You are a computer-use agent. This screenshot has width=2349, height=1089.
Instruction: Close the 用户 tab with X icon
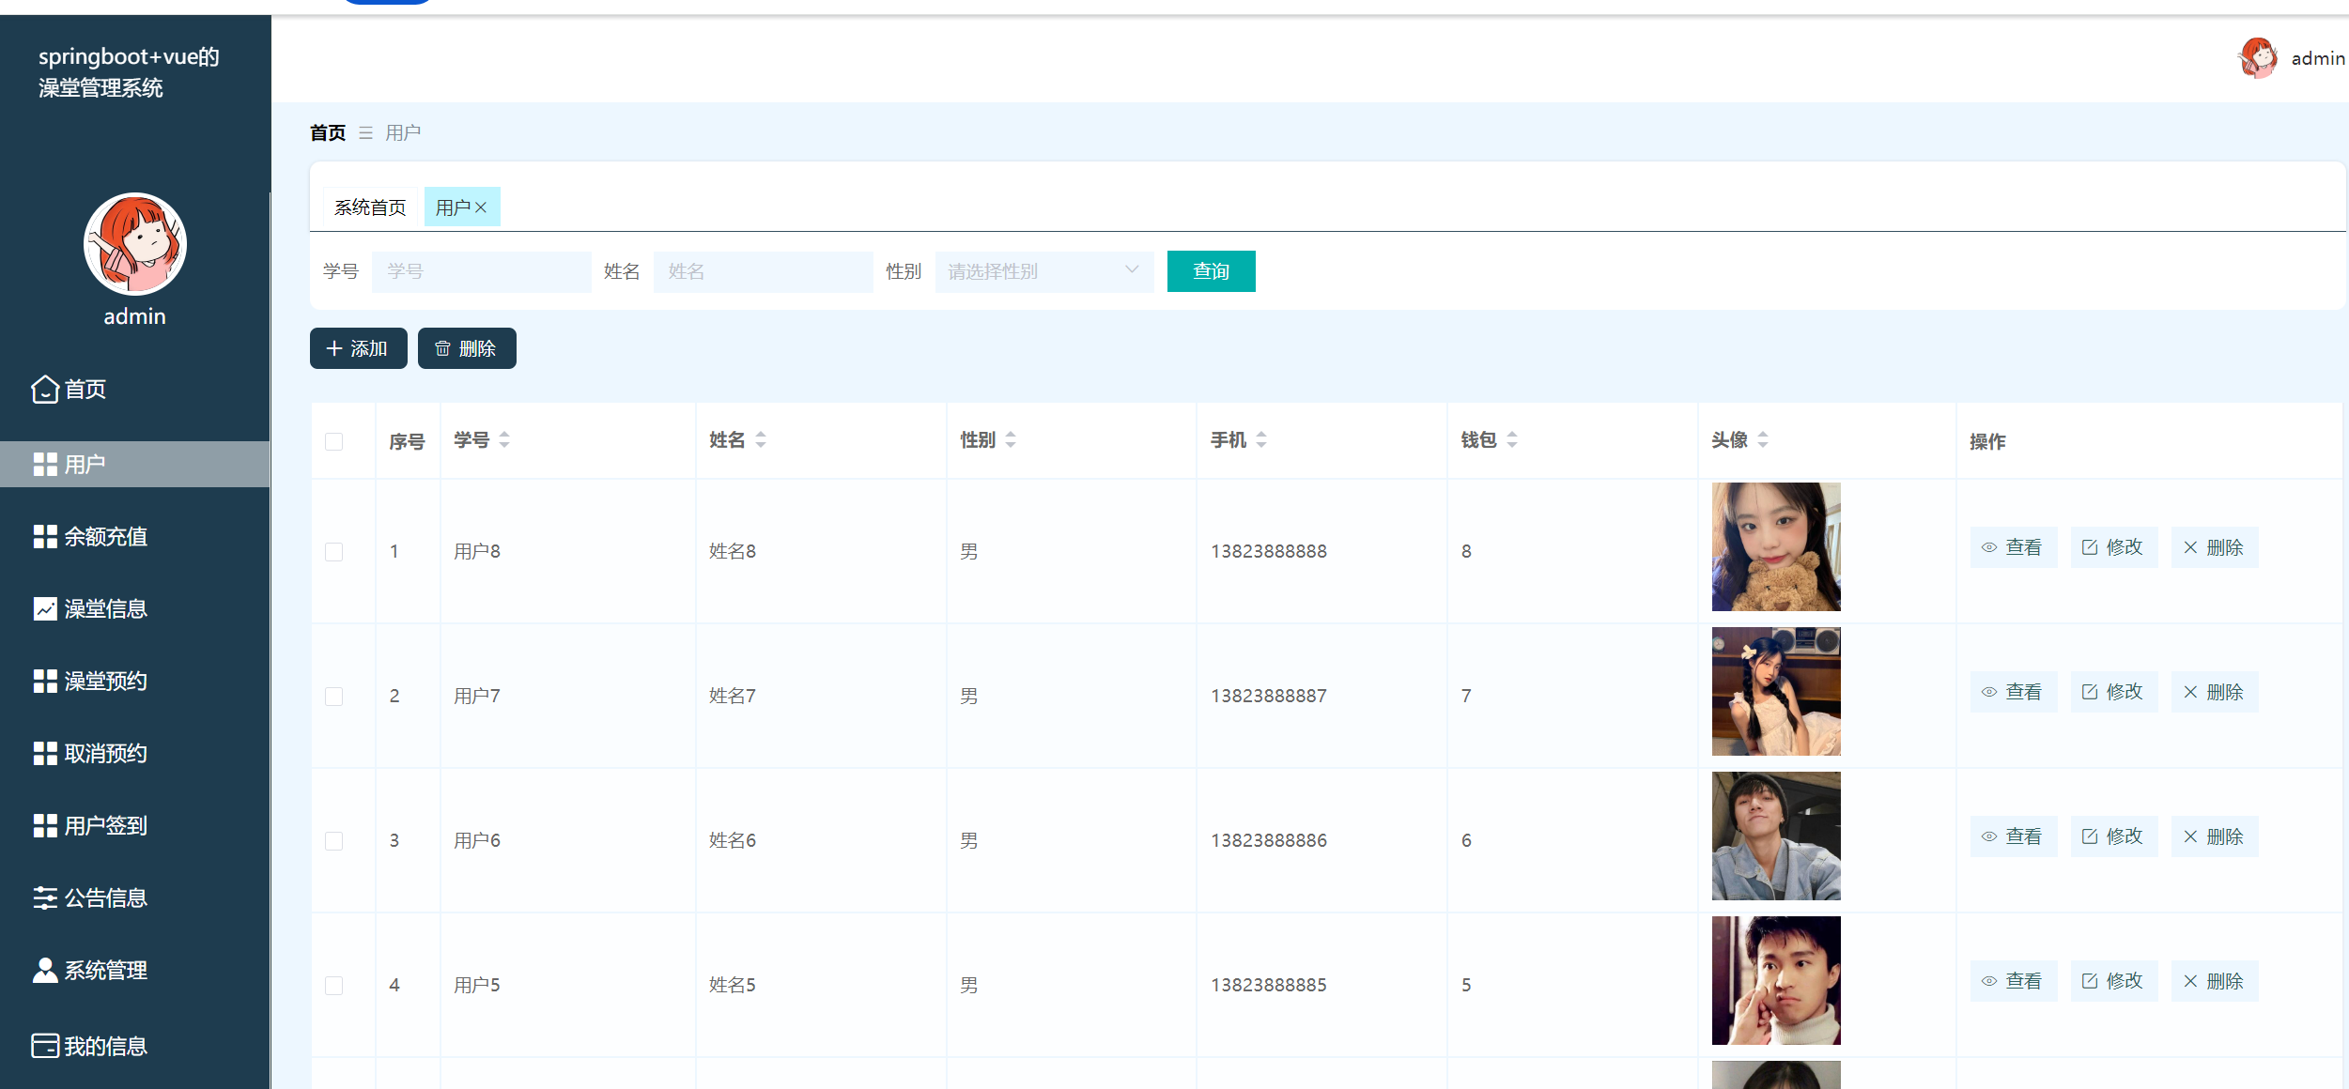(481, 207)
